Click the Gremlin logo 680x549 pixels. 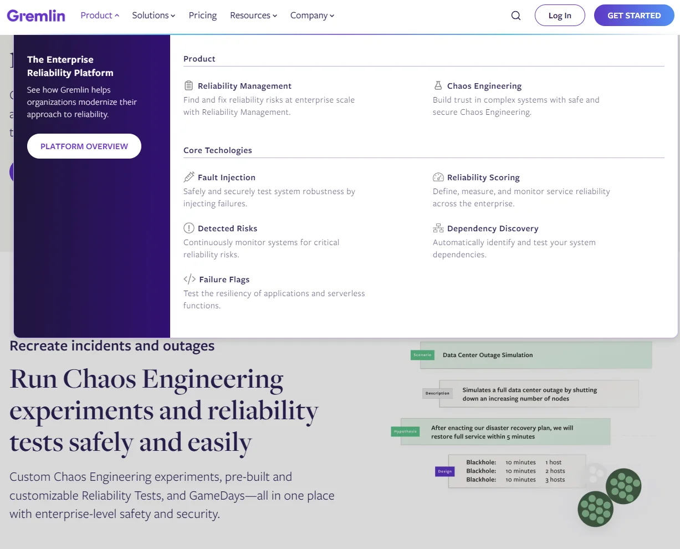pyautogui.click(x=36, y=16)
